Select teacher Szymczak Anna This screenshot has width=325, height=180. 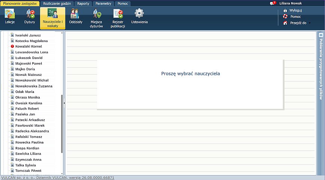tap(28, 159)
